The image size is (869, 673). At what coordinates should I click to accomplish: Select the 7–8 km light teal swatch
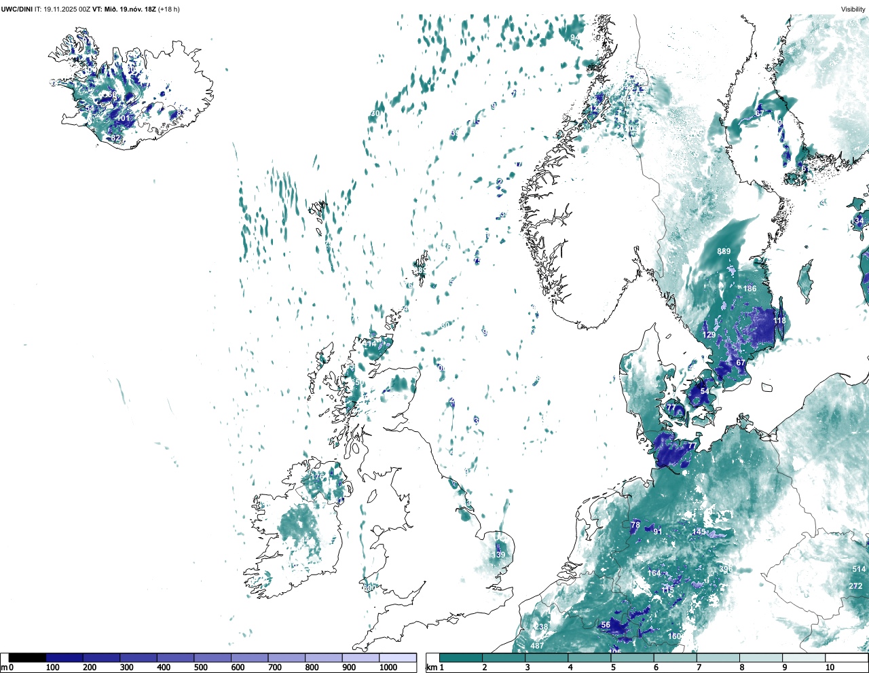click(718, 657)
